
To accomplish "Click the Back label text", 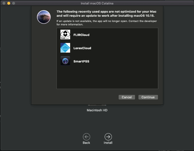I will (x=86, y=143).
